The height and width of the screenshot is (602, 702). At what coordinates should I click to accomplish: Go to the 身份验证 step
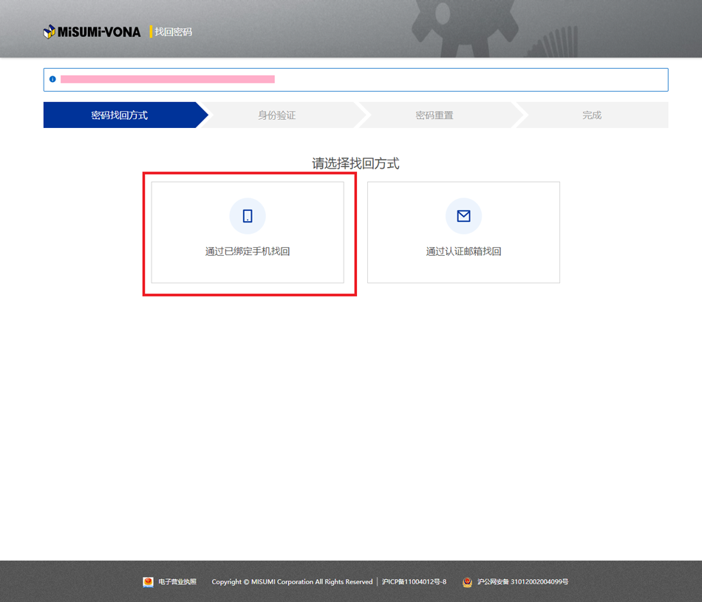coord(277,115)
